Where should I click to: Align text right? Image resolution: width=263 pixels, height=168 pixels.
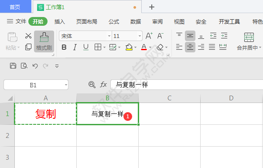coord(201,47)
